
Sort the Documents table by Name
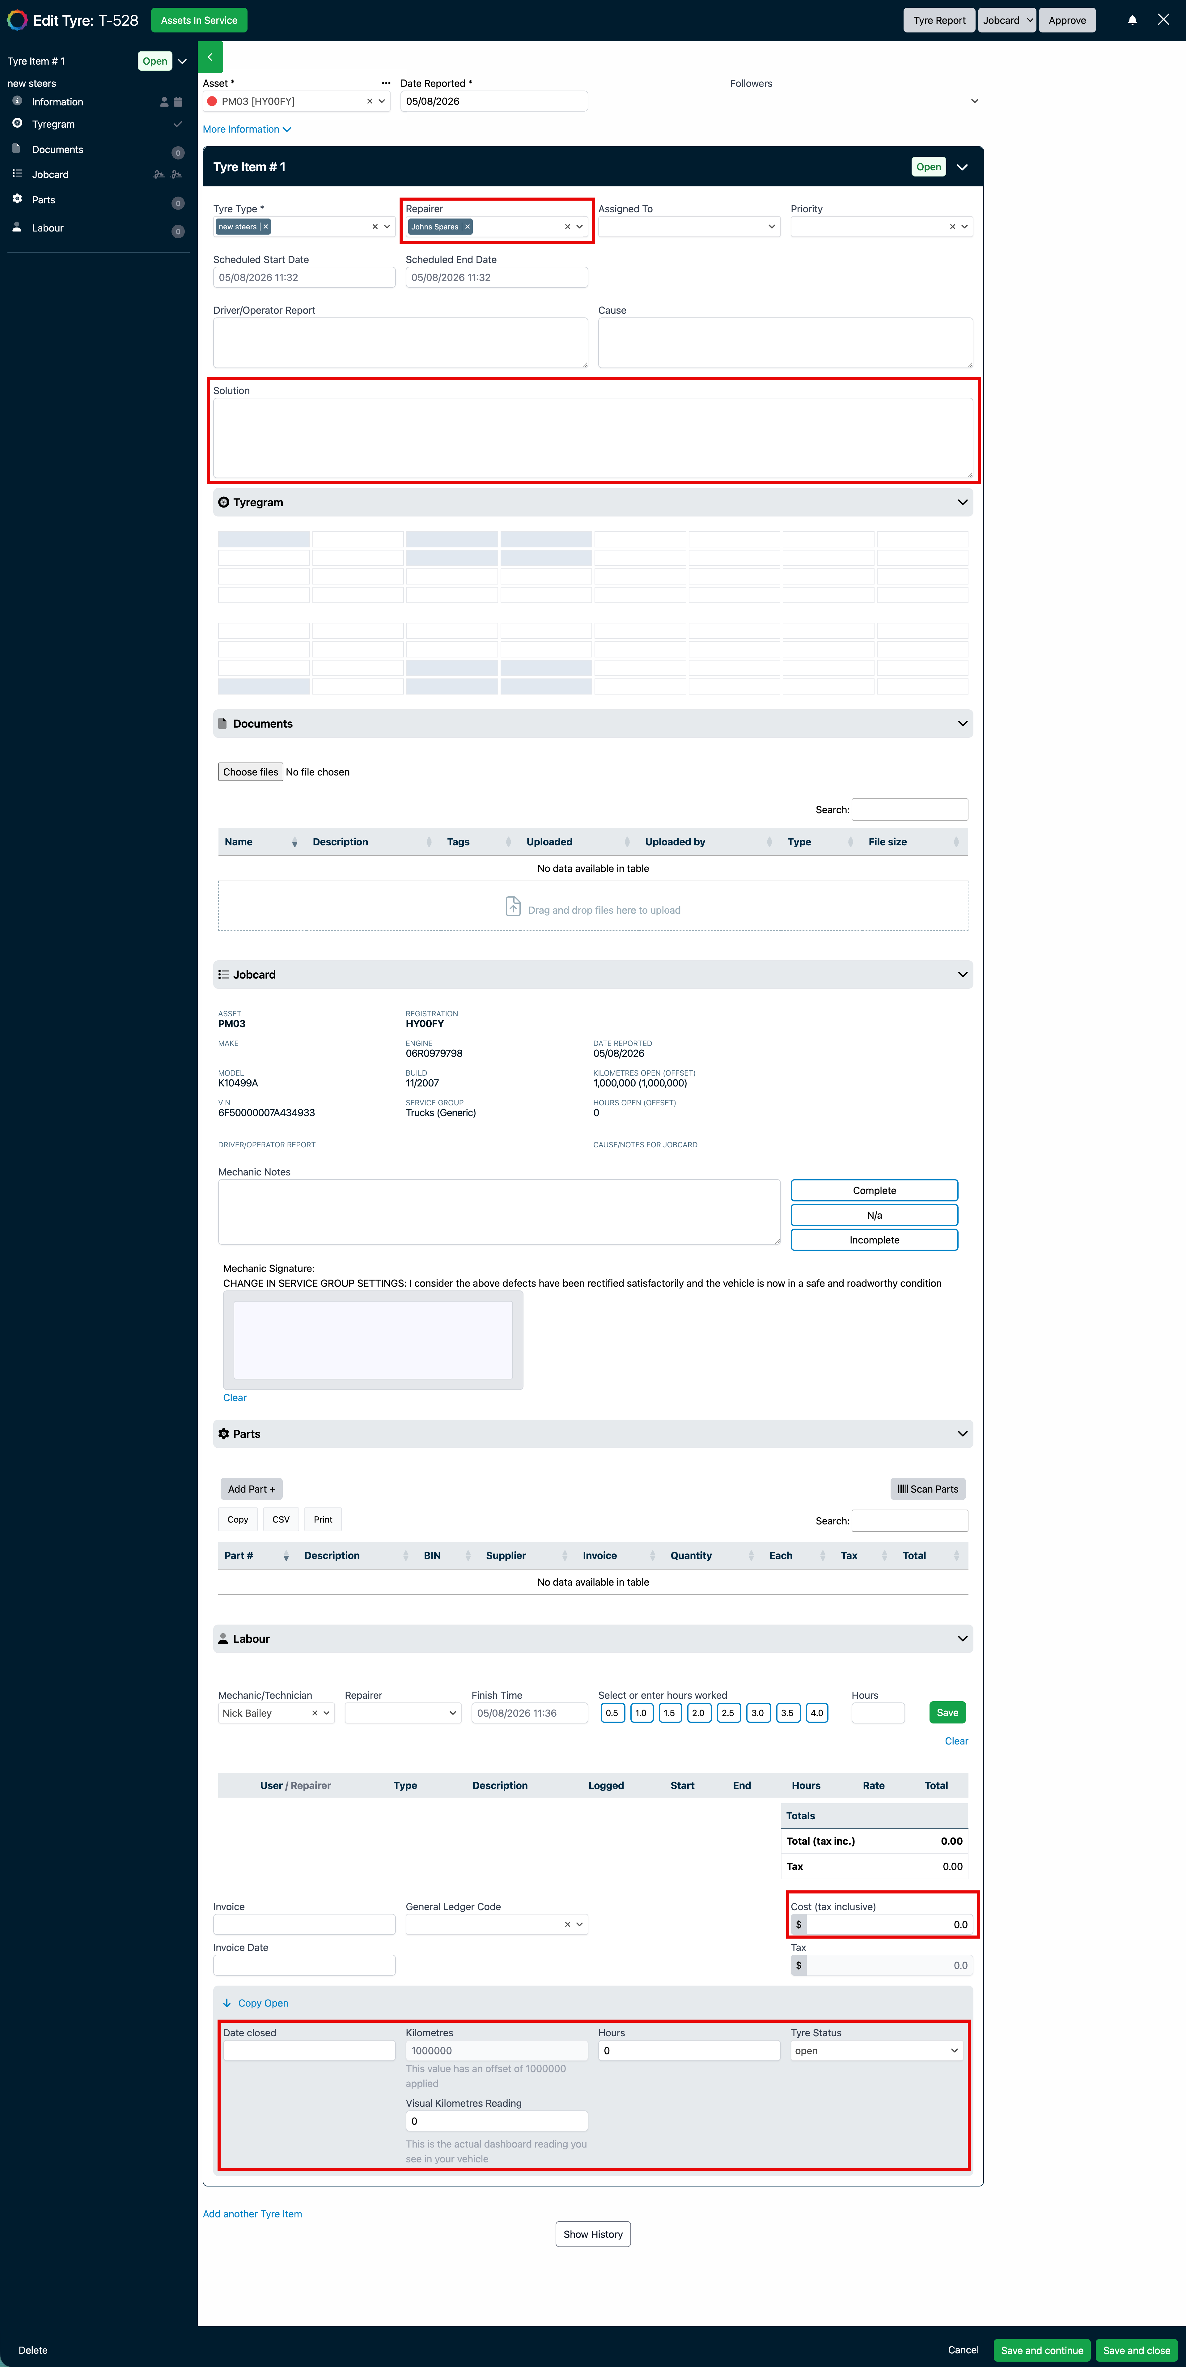261,842
